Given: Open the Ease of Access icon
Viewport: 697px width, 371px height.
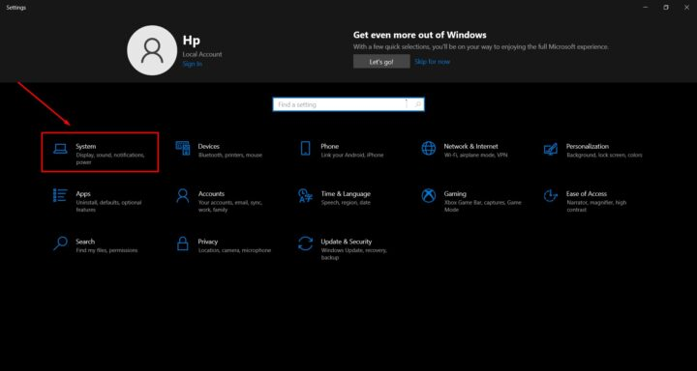Looking at the screenshot, I should tap(551, 195).
